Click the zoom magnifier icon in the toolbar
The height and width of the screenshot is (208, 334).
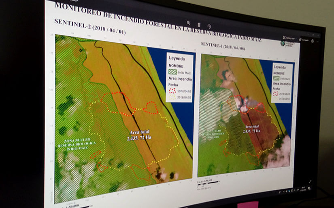[189, 23]
